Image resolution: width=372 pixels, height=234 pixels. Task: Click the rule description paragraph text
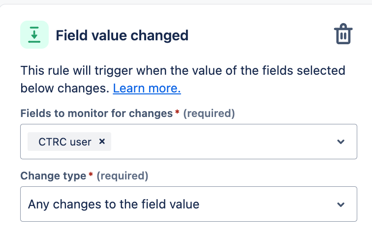coord(182,71)
